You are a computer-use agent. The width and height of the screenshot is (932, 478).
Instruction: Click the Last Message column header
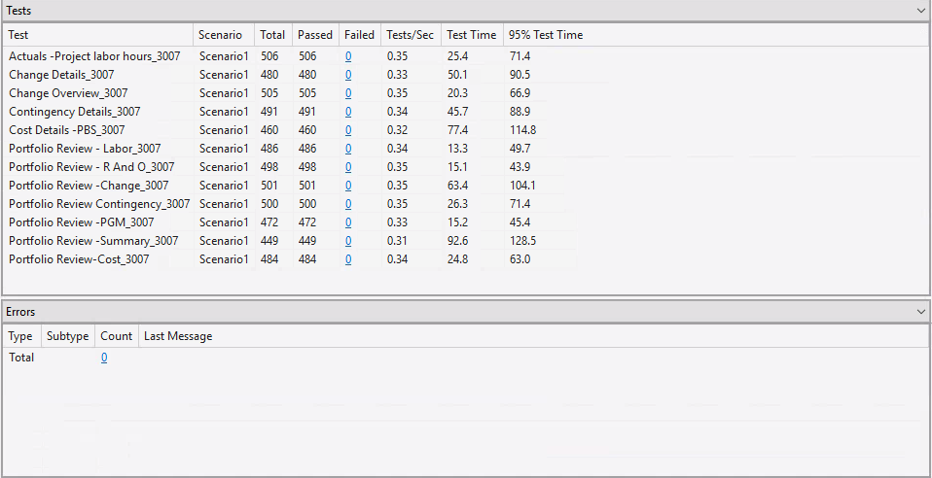pos(178,336)
